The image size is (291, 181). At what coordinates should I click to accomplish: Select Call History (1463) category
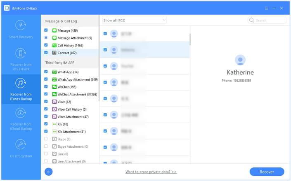coord(70,45)
